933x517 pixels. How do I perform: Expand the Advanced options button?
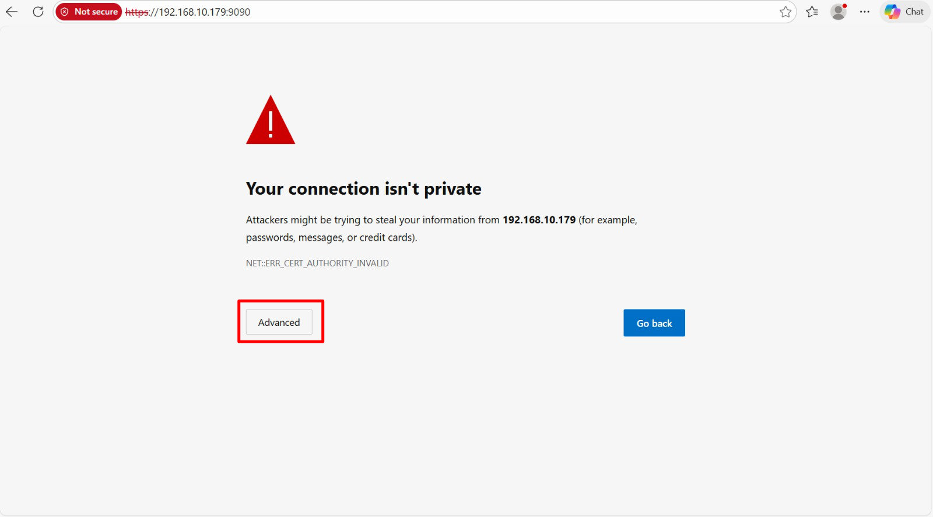(279, 322)
